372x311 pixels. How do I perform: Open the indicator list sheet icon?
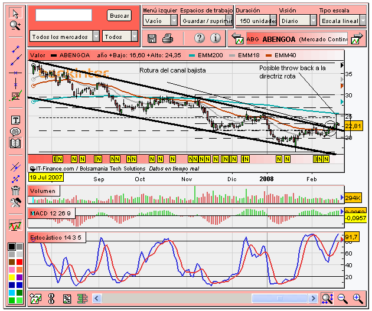[67, 299]
